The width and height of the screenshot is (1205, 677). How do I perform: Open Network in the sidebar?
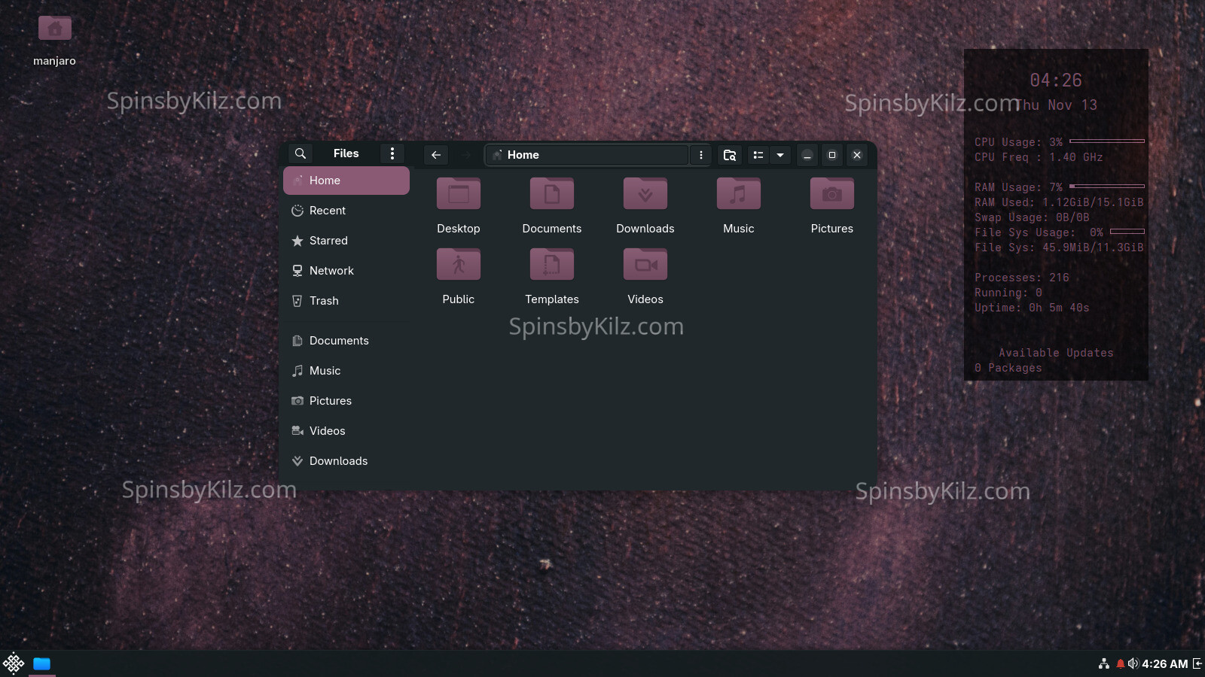pyautogui.click(x=331, y=271)
